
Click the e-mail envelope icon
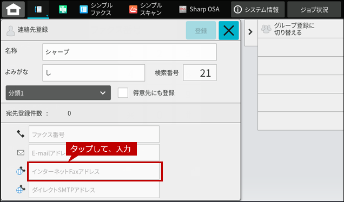[21, 152]
